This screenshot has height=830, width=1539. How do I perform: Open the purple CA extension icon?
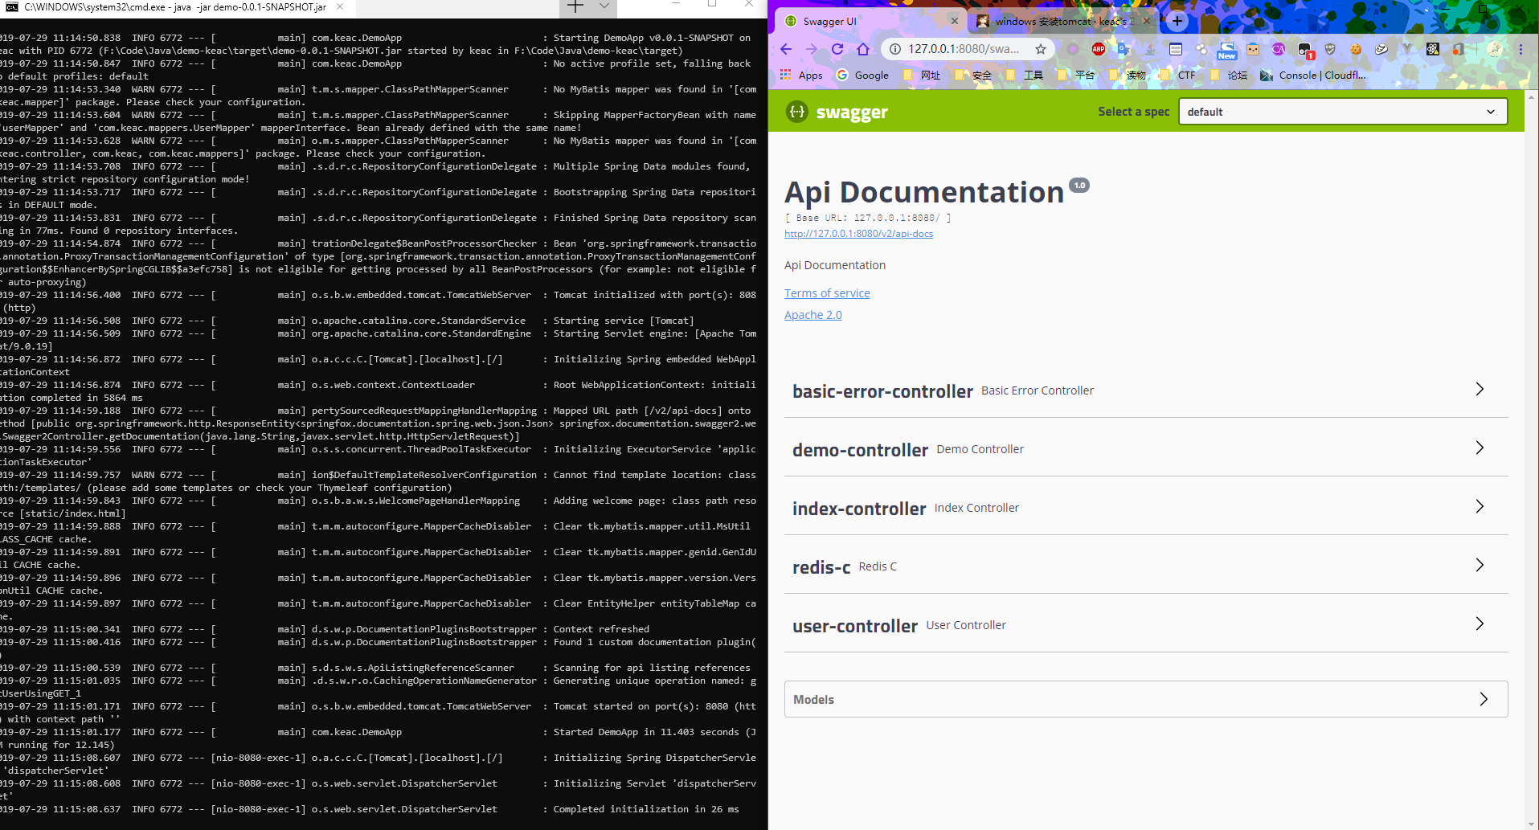pos(1278,49)
